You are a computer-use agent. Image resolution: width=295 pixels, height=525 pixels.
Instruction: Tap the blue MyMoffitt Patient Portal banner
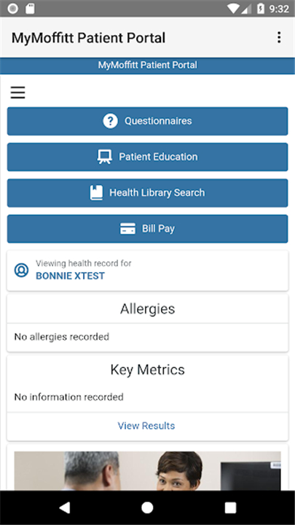(x=147, y=66)
